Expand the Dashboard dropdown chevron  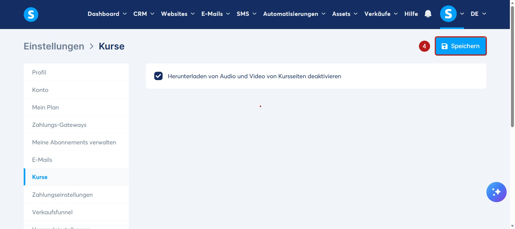[x=125, y=14]
